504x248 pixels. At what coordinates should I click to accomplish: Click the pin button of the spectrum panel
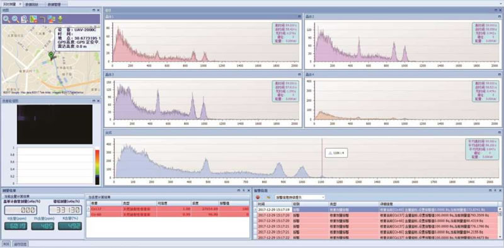click(495, 10)
